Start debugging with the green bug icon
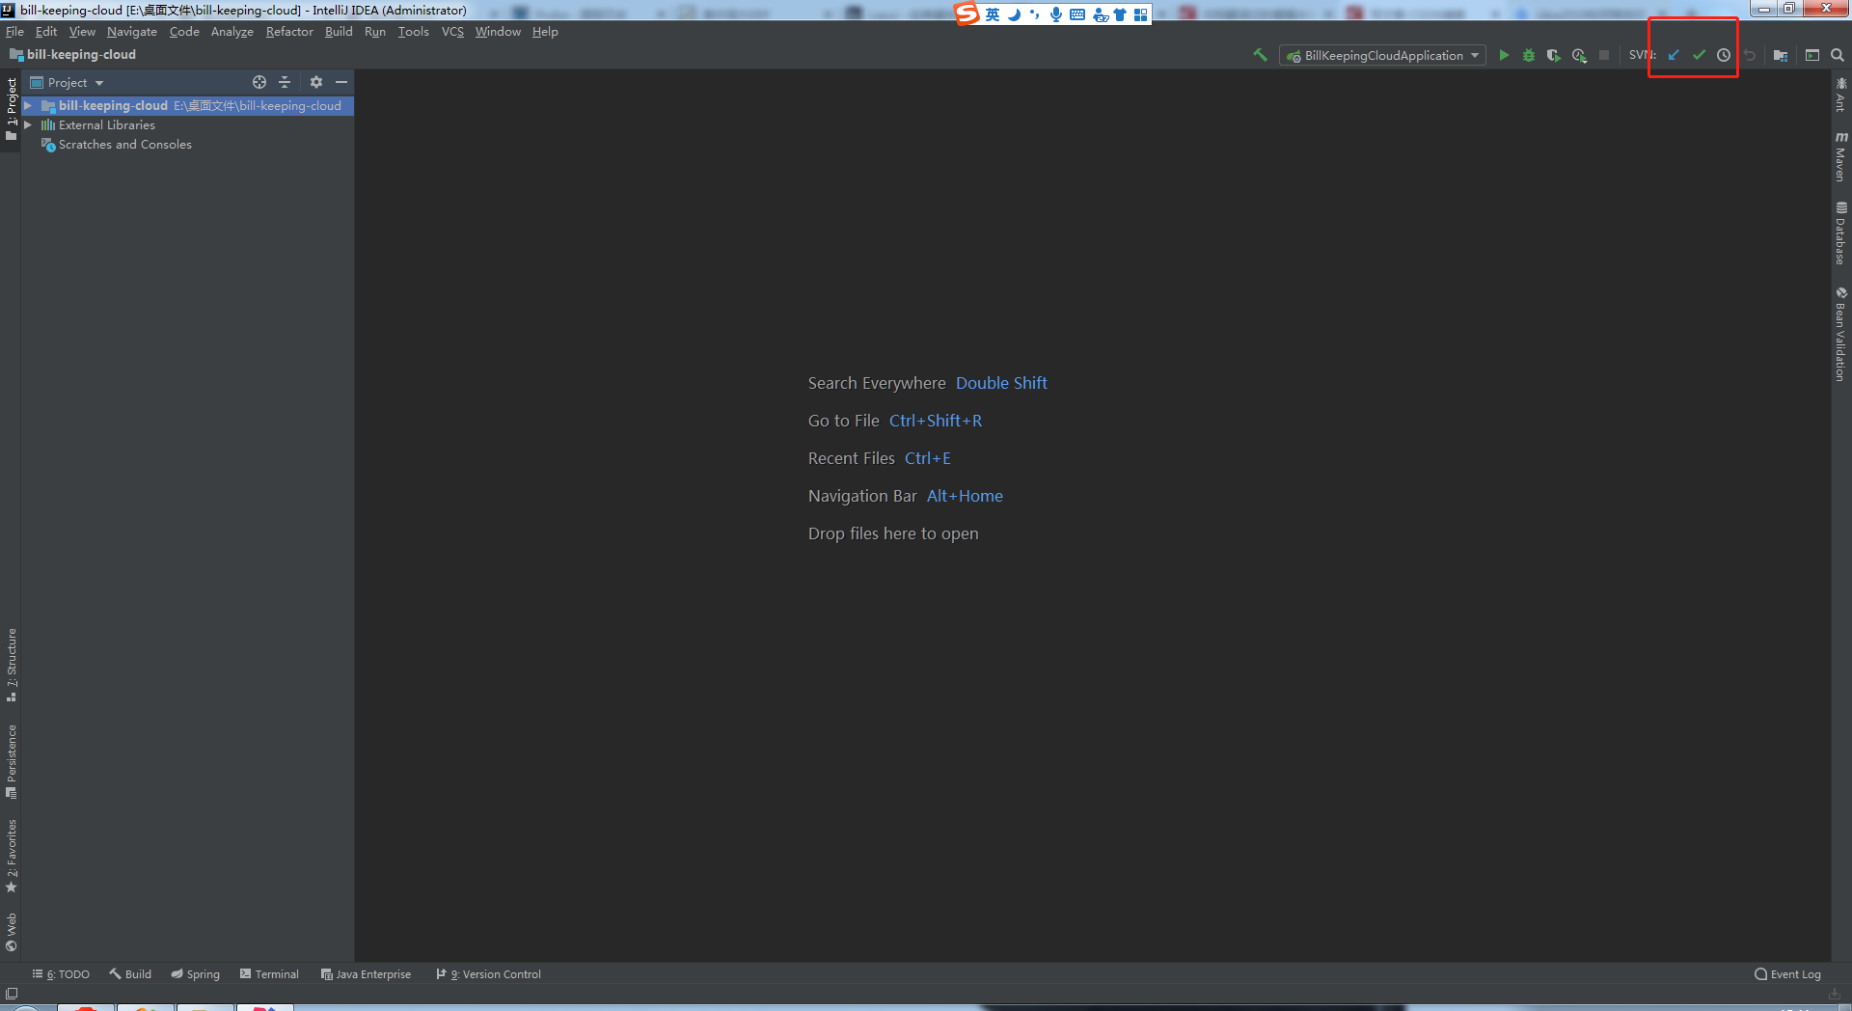Image resolution: width=1852 pixels, height=1011 pixels. 1529,55
